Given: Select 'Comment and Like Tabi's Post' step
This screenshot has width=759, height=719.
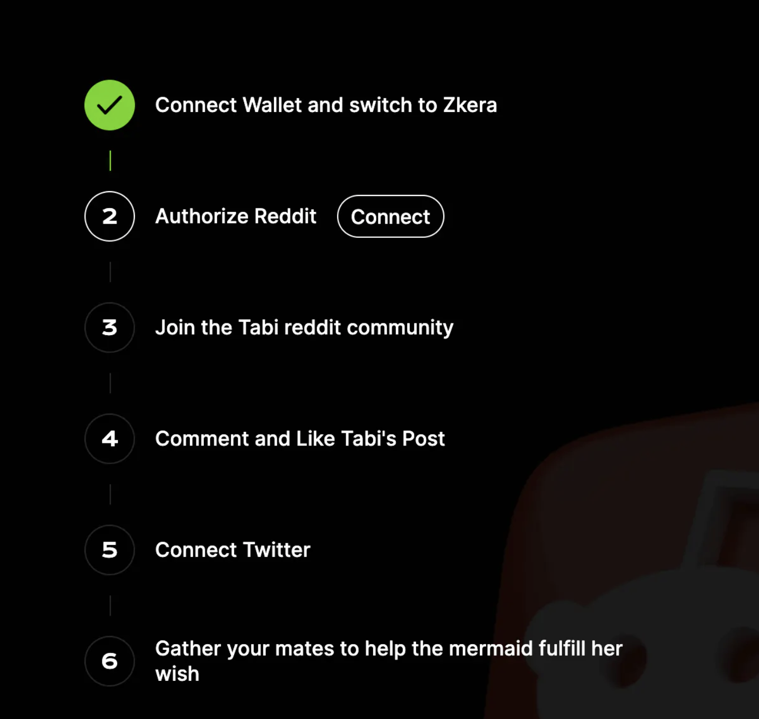Looking at the screenshot, I should coord(300,439).
